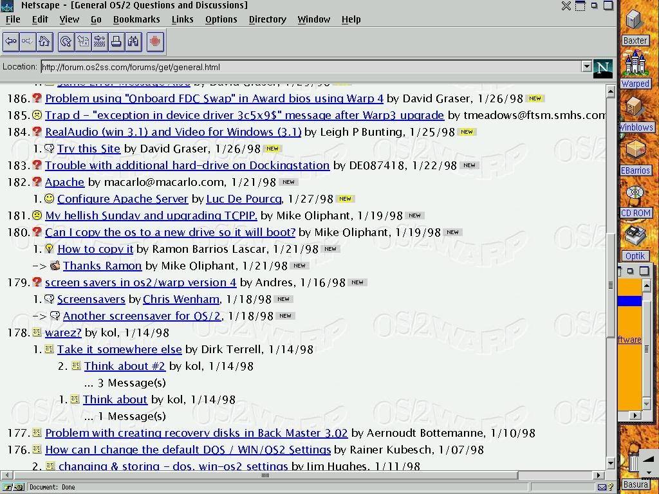Open "How can I change the default DOS / WIN/OS2 Settings"

tap(188, 450)
